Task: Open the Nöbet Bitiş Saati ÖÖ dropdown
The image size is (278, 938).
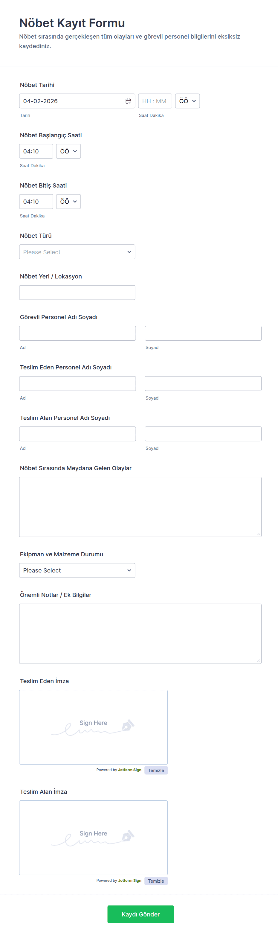Action: click(68, 201)
